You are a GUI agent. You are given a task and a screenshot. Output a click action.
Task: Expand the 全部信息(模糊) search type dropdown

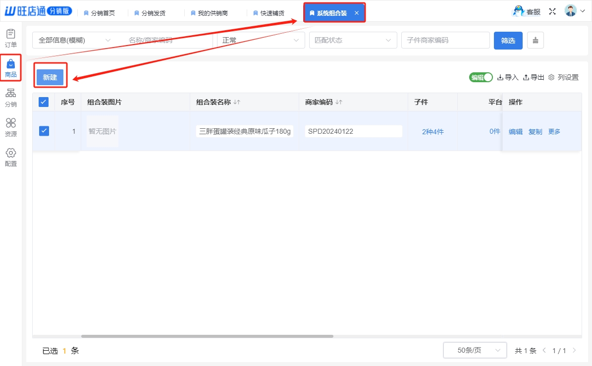click(74, 41)
